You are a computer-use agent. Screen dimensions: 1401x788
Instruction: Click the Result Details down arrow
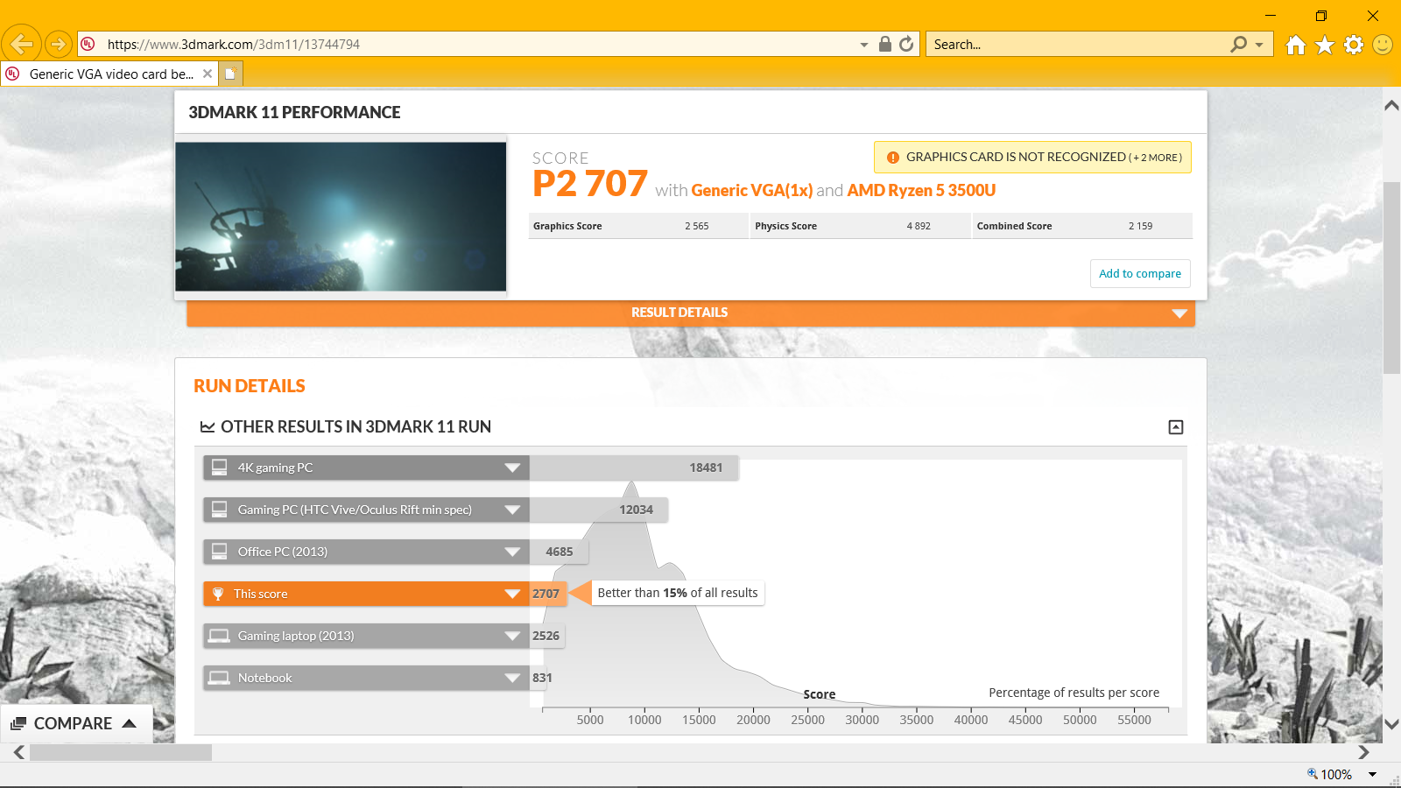point(1179,313)
